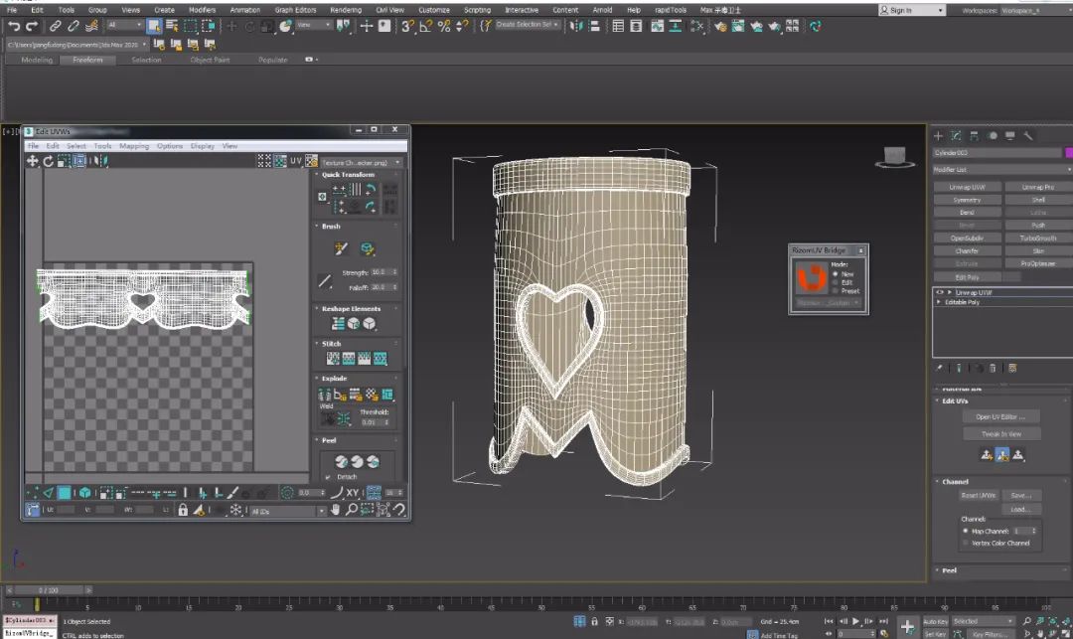The height and width of the screenshot is (639, 1073).
Task: Switch to the Freeform ribbon tab
Action: point(87,60)
